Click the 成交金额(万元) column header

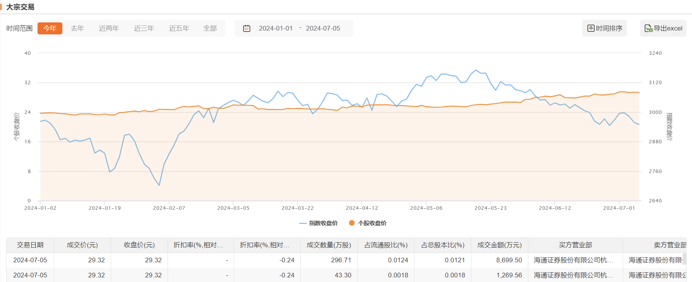point(499,245)
